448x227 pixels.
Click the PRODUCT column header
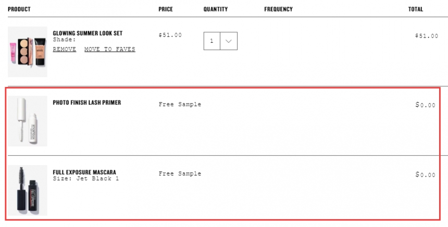pos(19,9)
